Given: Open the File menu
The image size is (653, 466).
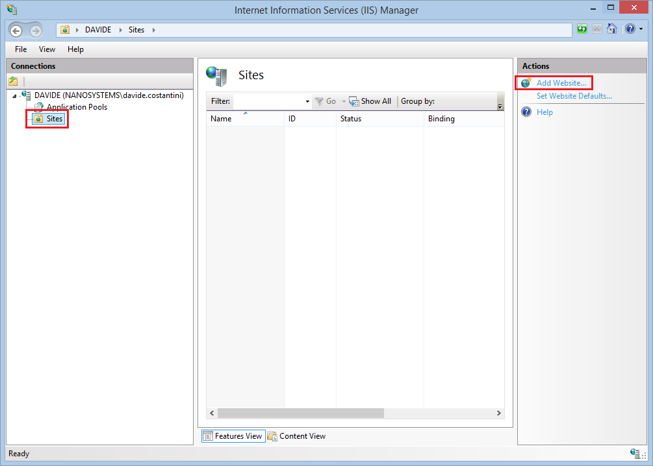Looking at the screenshot, I should pyautogui.click(x=21, y=49).
